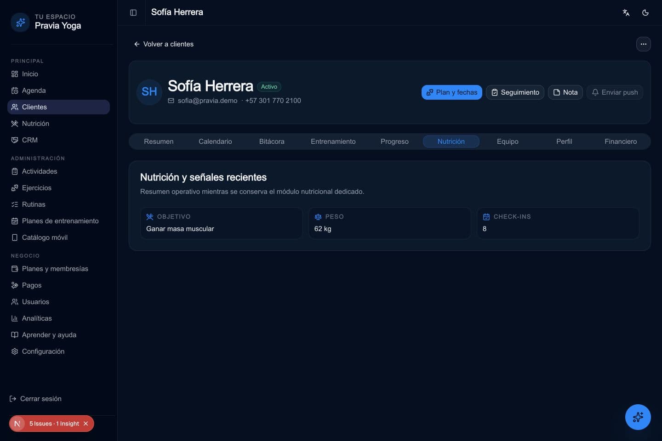Toggle the sidebar collapse icon
662x441 pixels.
pyautogui.click(x=133, y=12)
